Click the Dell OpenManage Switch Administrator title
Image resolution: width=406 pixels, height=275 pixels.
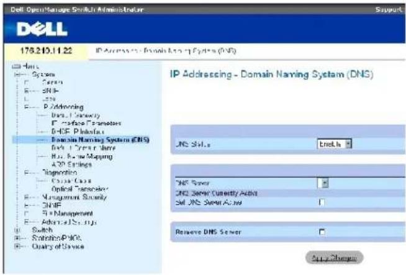pos(77,9)
